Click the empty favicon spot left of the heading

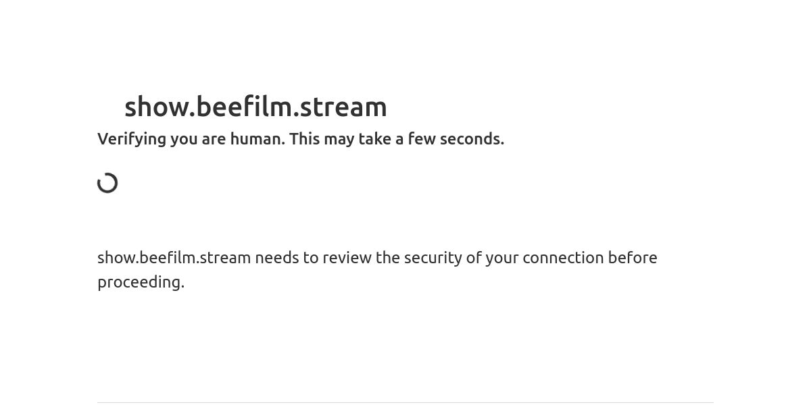click(x=108, y=107)
